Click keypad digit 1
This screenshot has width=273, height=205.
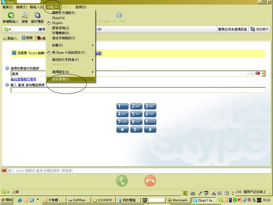click(x=123, y=106)
